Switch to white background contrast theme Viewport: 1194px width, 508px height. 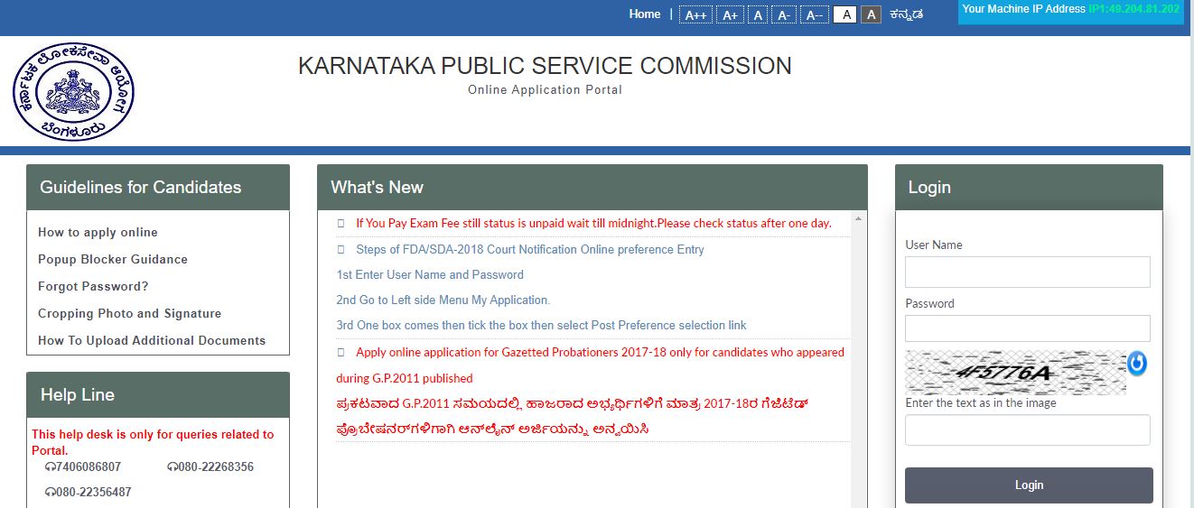pyautogui.click(x=844, y=14)
